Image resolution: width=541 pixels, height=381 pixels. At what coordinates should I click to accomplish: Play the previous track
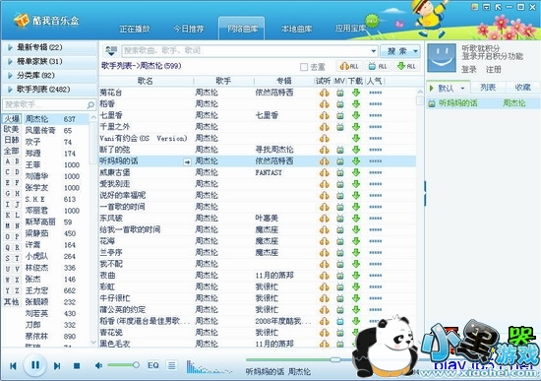(13, 366)
